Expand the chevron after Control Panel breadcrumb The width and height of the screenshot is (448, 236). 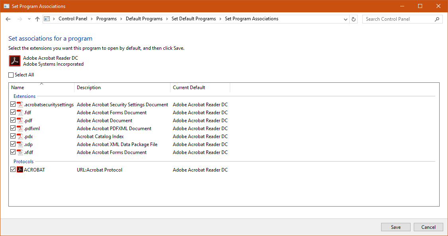(x=92, y=19)
